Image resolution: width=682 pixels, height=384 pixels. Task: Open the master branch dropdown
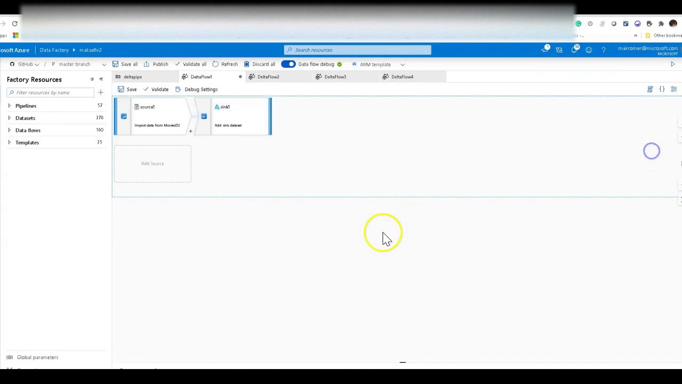click(78, 64)
